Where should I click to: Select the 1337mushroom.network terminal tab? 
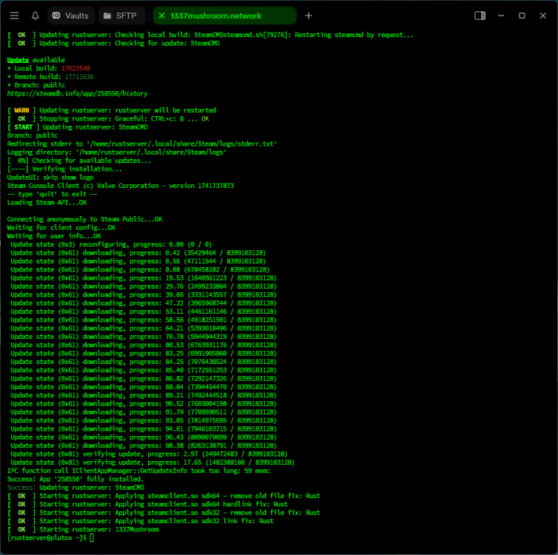pyautogui.click(x=226, y=16)
